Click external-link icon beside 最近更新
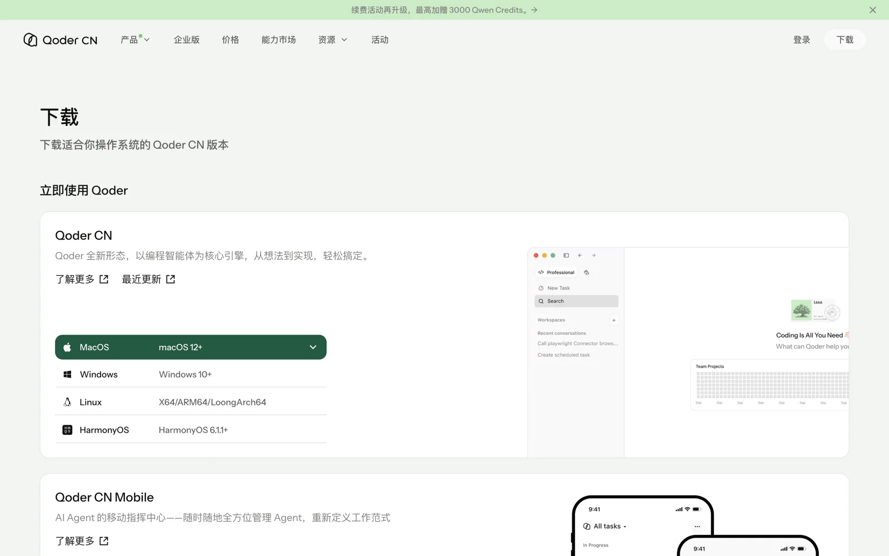 click(x=171, y=279)
